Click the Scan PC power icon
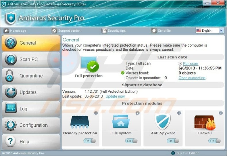Viewport: 227px width, 156px height. pos(11,59)
